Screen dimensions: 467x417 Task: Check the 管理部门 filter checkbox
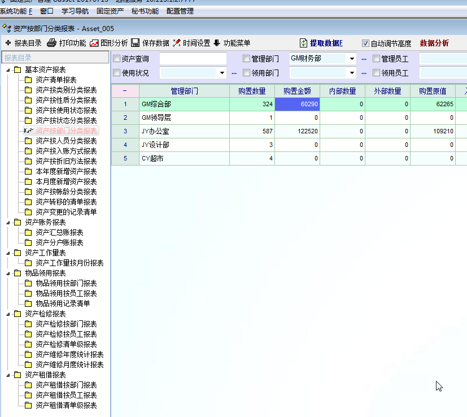[x=246, y=59]
